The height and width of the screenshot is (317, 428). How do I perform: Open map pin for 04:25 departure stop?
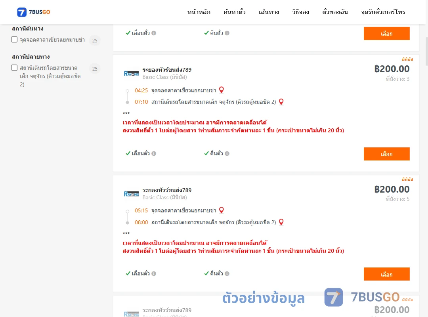(222, 90)
